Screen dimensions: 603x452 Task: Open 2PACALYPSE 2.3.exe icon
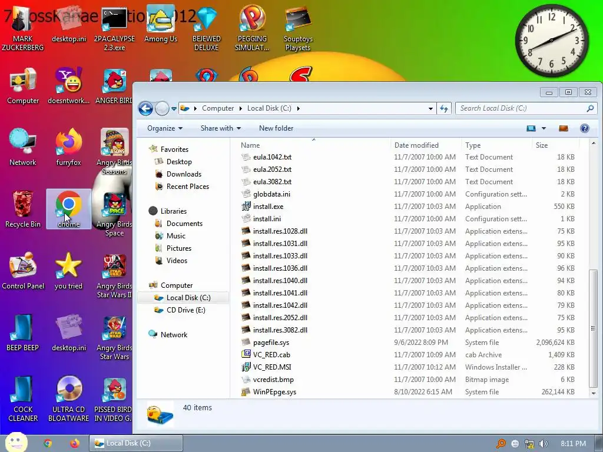click(x=114, y=28)
